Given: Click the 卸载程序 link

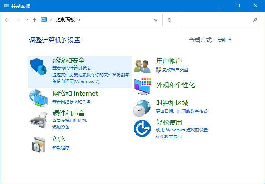Looking at the screenshot, I should click(61, 148).
